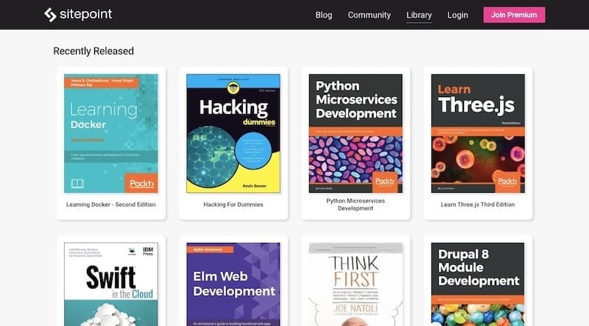This screenshot has height=326, width=589.
Task: Open the Swift in the Cloud cover
Action: pyautogui.click(x=111, y=284)
